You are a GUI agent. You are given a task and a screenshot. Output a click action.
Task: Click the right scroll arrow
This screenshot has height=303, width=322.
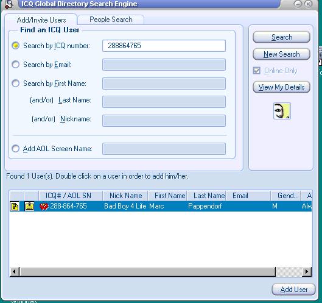(x=307, y=272)
